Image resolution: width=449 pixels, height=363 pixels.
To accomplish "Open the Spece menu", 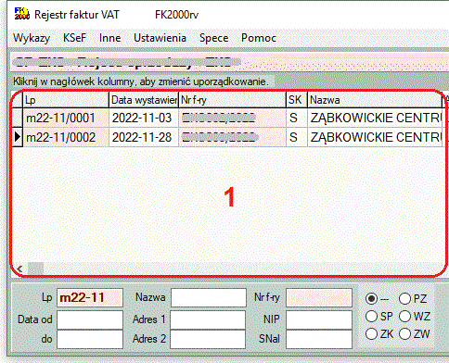I will pyautogui.click(x=213, y=38).
